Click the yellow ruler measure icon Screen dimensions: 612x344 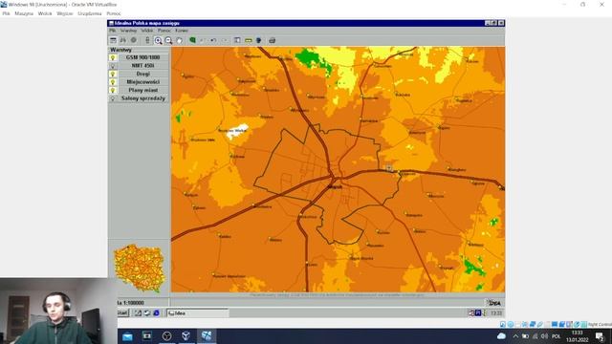coord(249,40)
